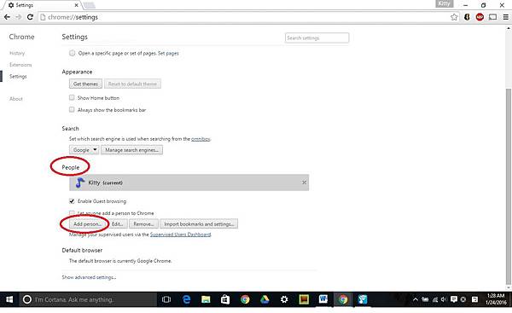Click the network icon in the system tray
The height and width of the screenshot is (313, 512).
click(x=435, y=299)
